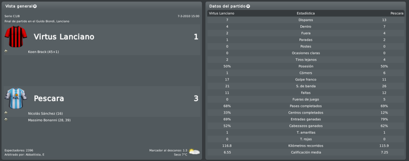Screen dimensions: 409x161
Task: Click the goal ball icon beside Massimo Bonanni
Action: (6, 120)
